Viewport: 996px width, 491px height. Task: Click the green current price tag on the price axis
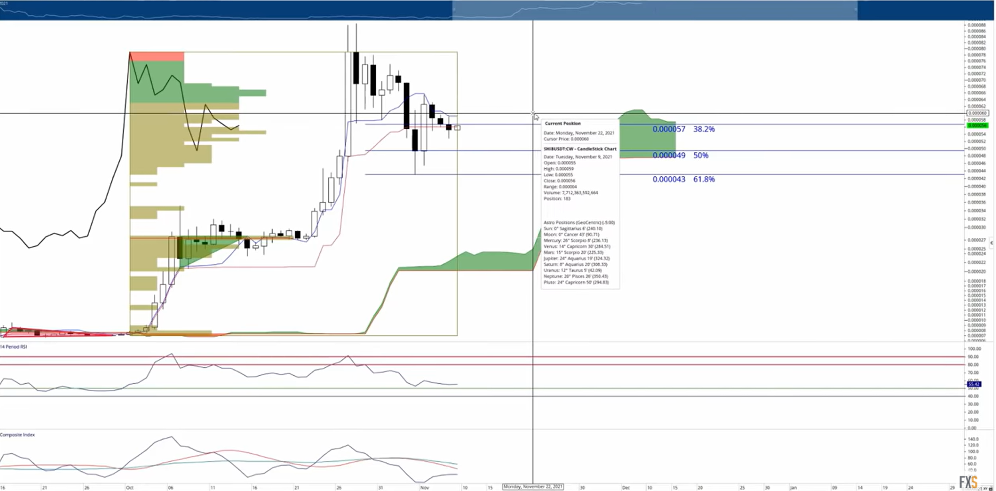pos(977,126)
